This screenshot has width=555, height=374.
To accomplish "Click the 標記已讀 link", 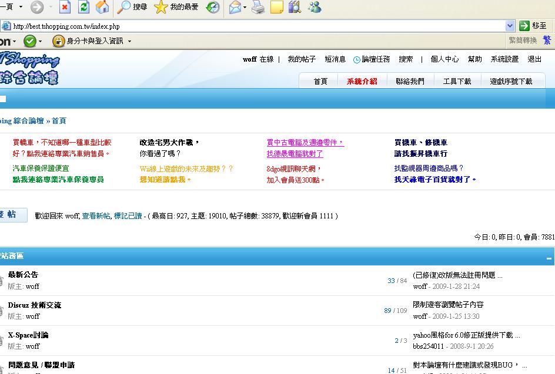I will [x=128, y=215].
